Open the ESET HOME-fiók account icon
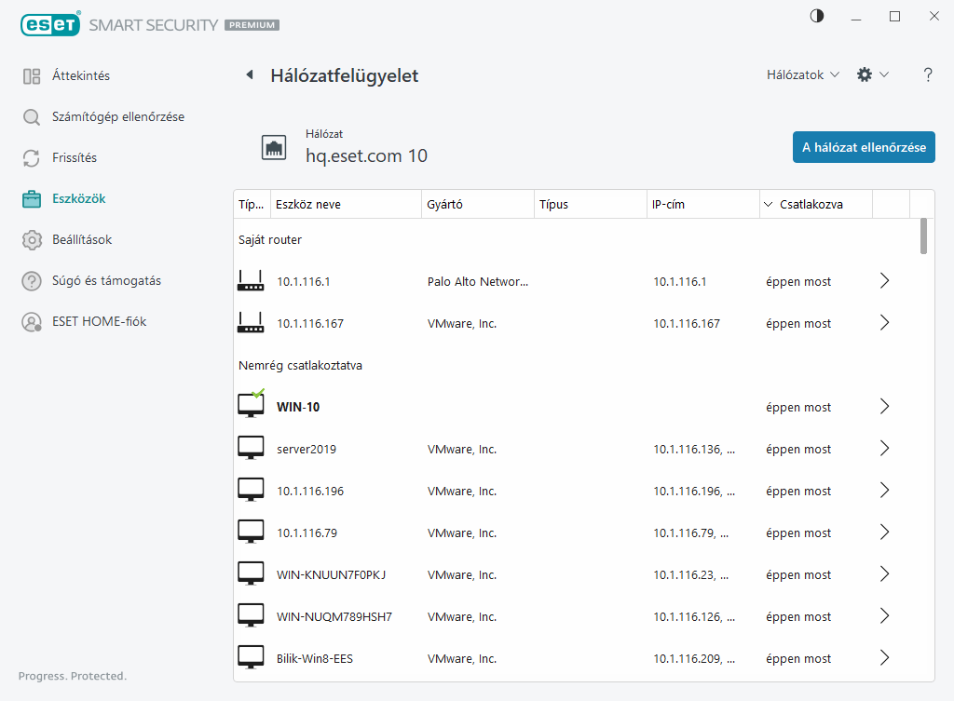954x701 pixels. point(32,322)
